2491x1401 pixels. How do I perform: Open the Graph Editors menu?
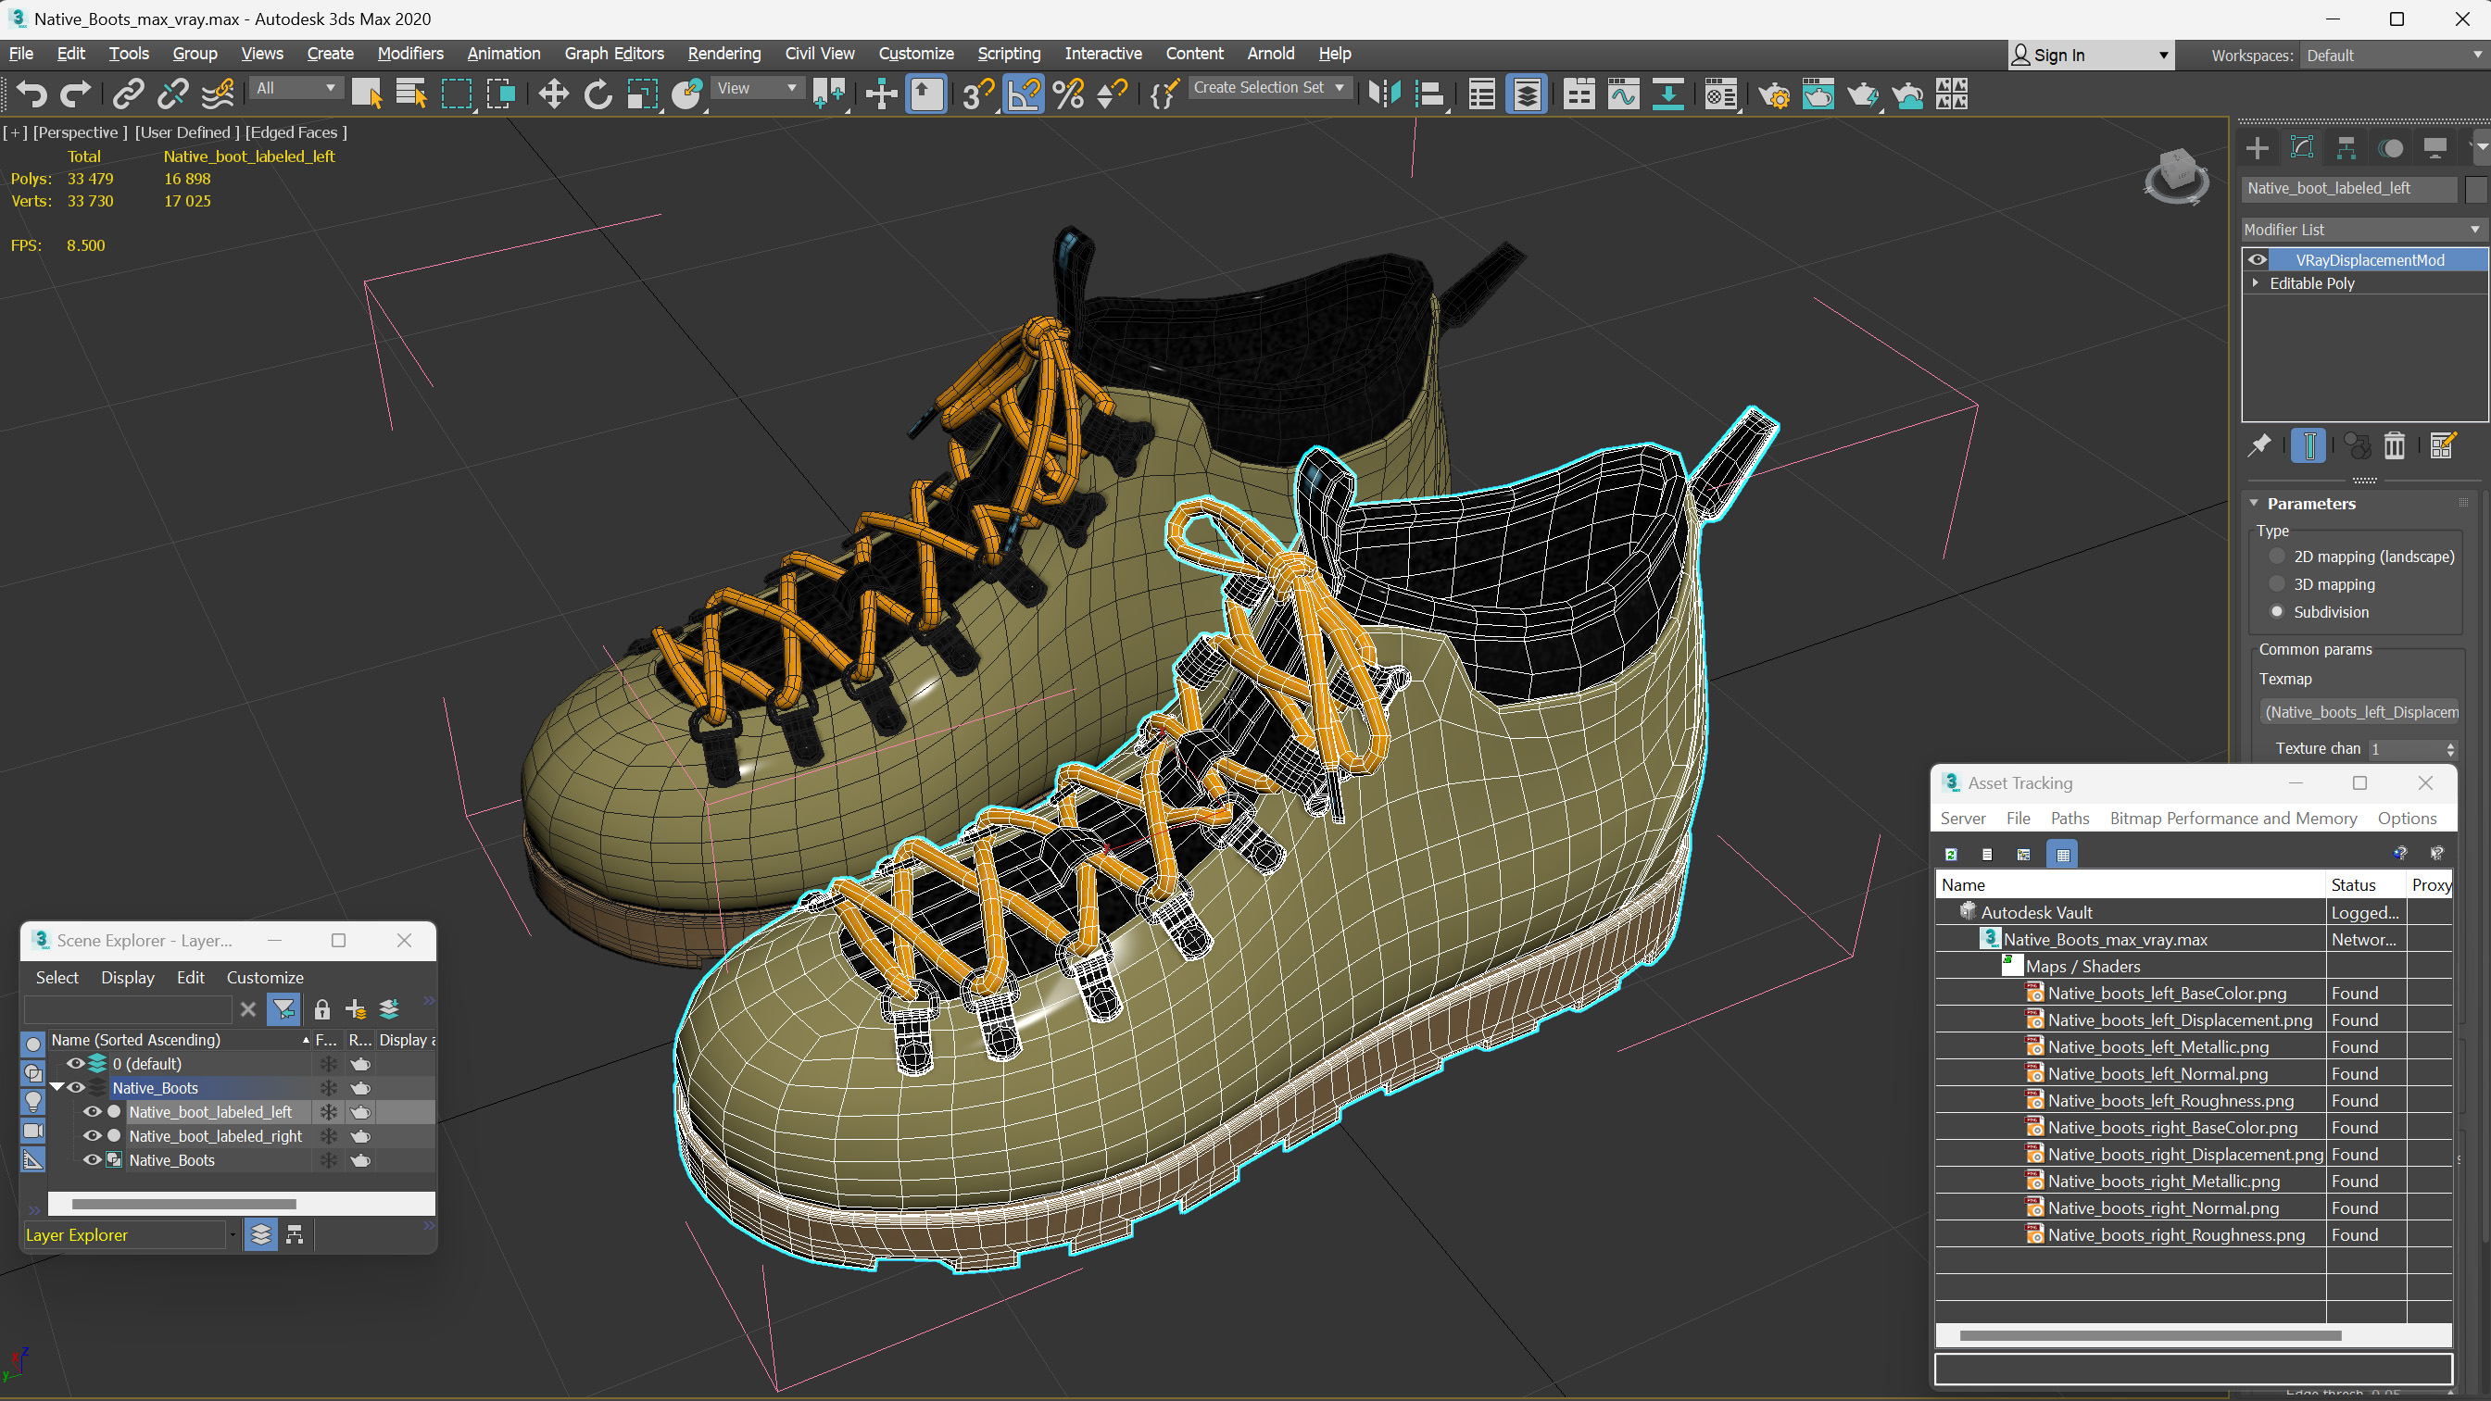point(614,53)
